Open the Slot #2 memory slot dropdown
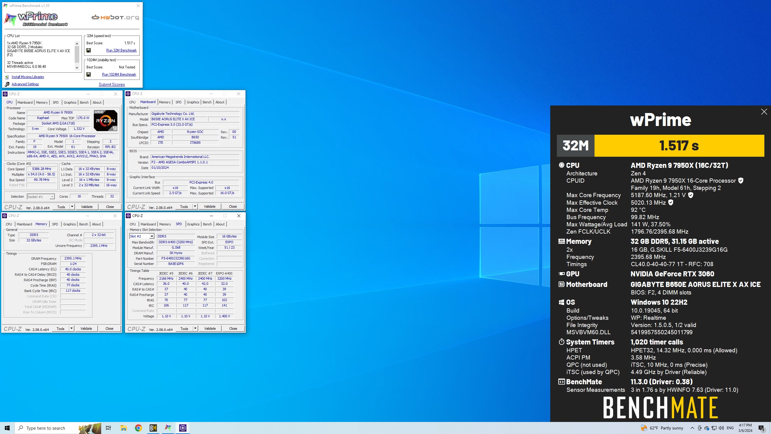The height and width of the screenshot is (434, 771). pos(151,236)
